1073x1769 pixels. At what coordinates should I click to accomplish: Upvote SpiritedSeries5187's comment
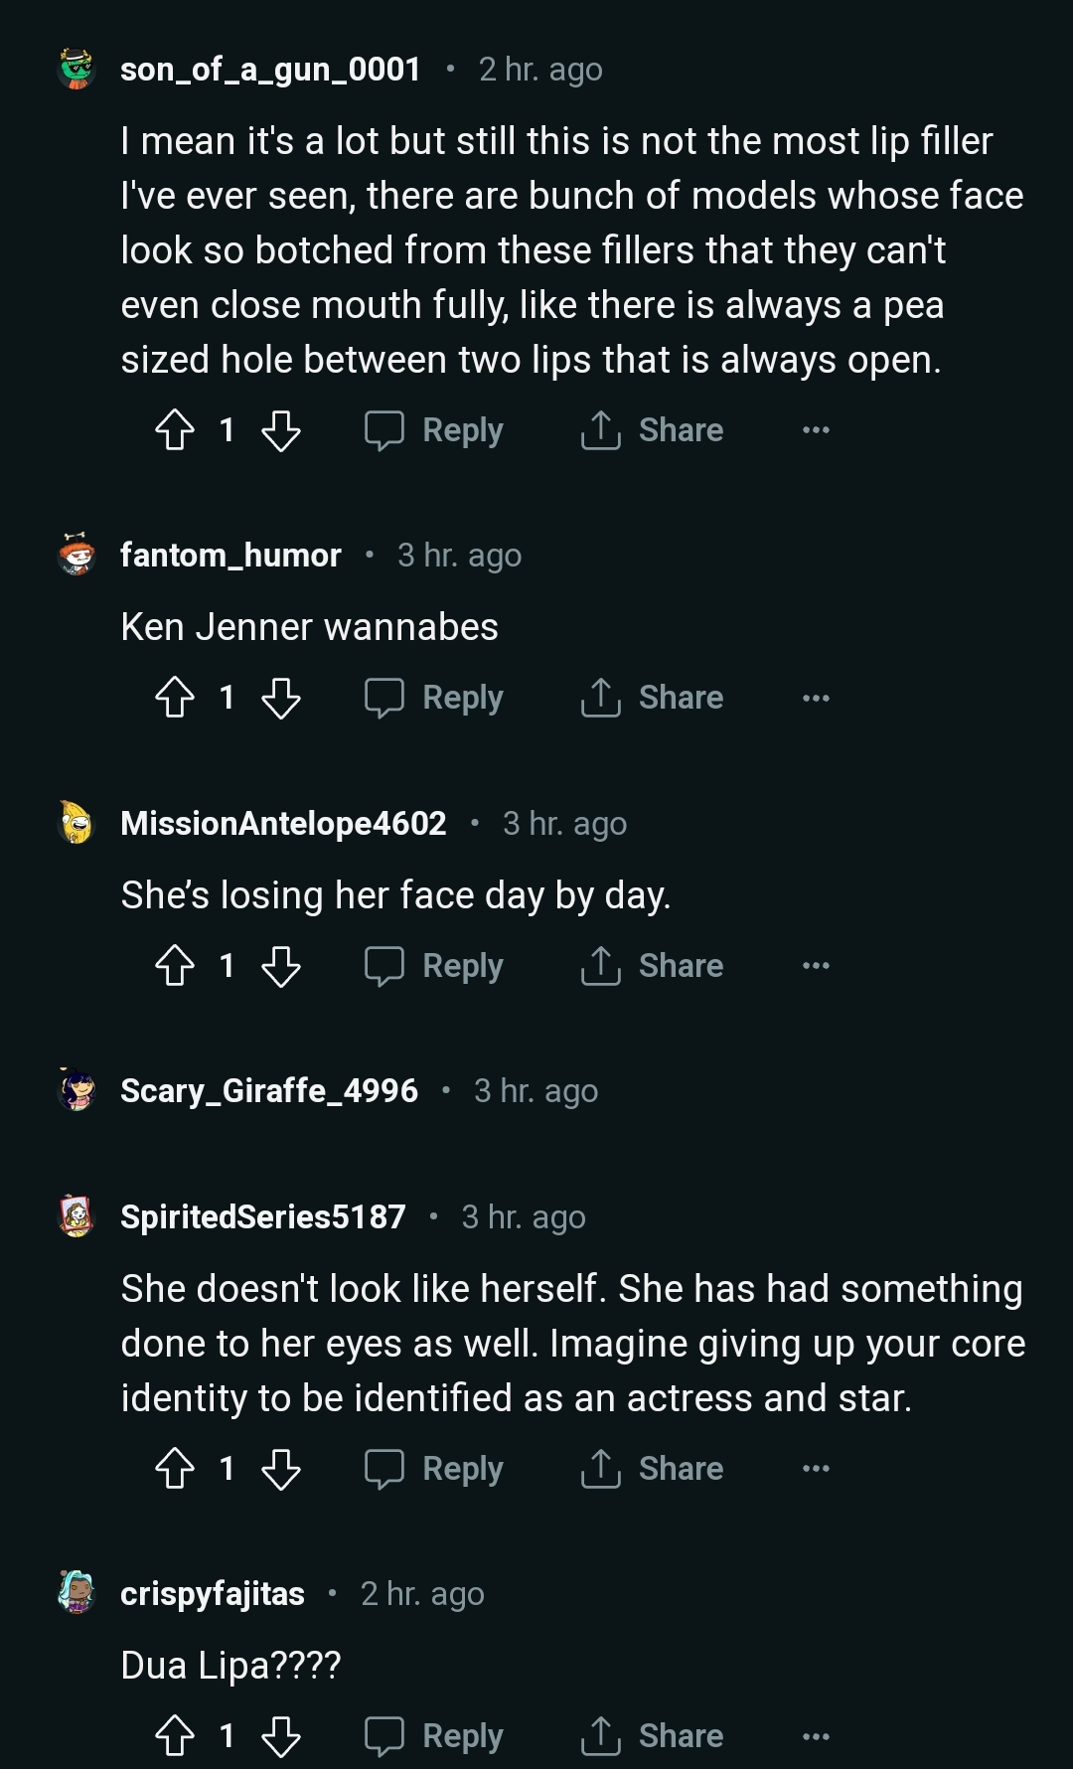tap(175, 1469)
